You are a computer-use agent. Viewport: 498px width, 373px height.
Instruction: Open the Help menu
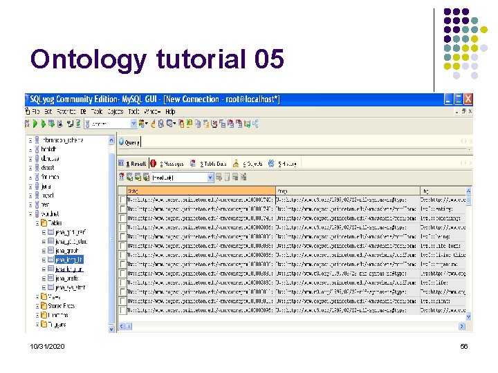click(170, 111)
